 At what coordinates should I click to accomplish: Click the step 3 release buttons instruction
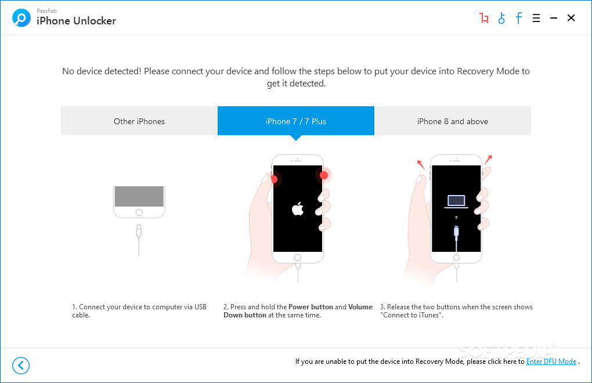[456, 311]
